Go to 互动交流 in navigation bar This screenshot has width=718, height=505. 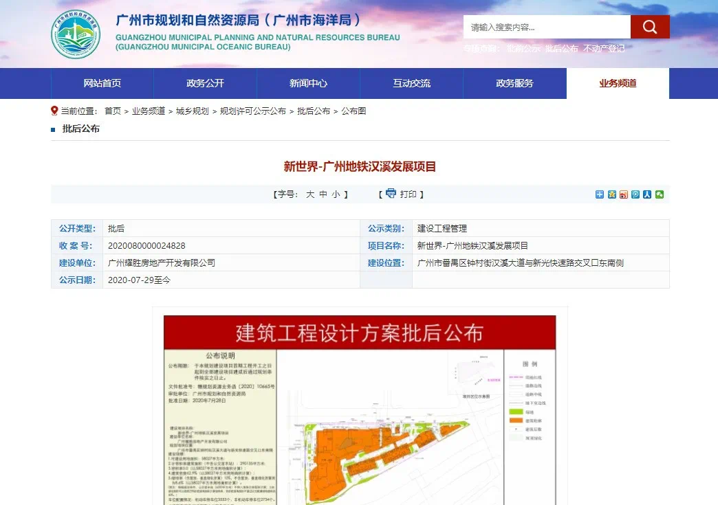(411, 83)
